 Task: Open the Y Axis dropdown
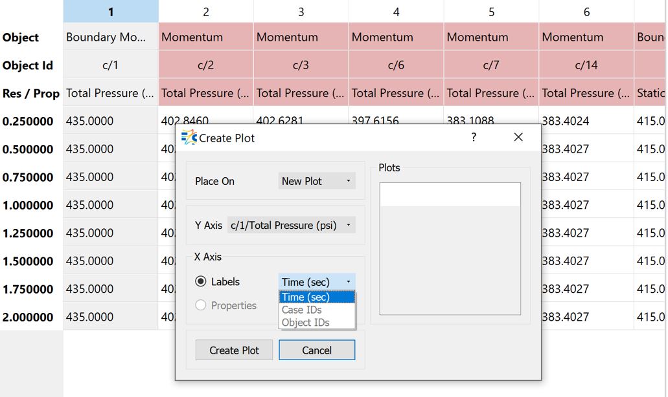coord(292,226)
